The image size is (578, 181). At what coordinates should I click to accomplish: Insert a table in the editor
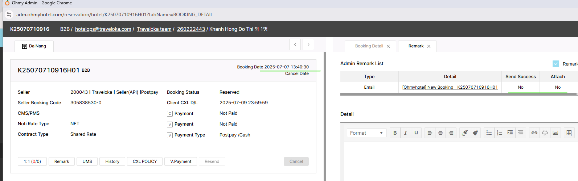[x=569, y=133]
